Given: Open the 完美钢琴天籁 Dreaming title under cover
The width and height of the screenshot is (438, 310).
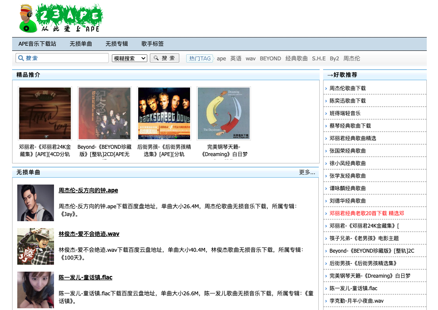Looking at the screenshot, I should point(224,150).
